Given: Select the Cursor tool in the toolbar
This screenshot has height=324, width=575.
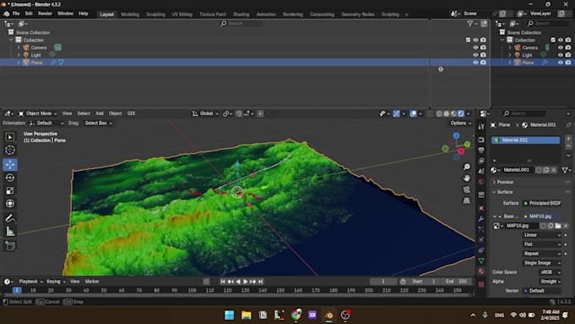Looking at the screenshot, I should click(10, 150).
